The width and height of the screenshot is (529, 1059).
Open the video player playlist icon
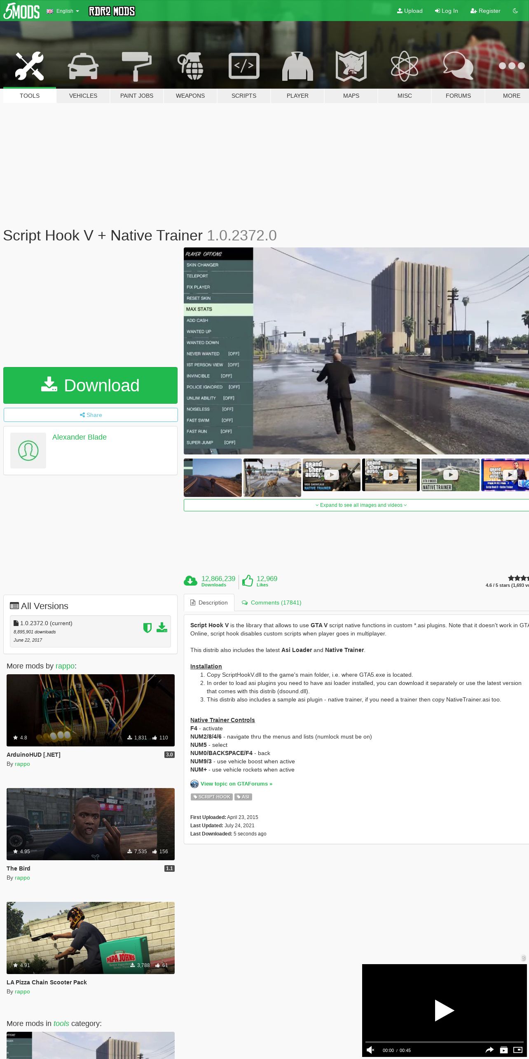point(504,1050)
